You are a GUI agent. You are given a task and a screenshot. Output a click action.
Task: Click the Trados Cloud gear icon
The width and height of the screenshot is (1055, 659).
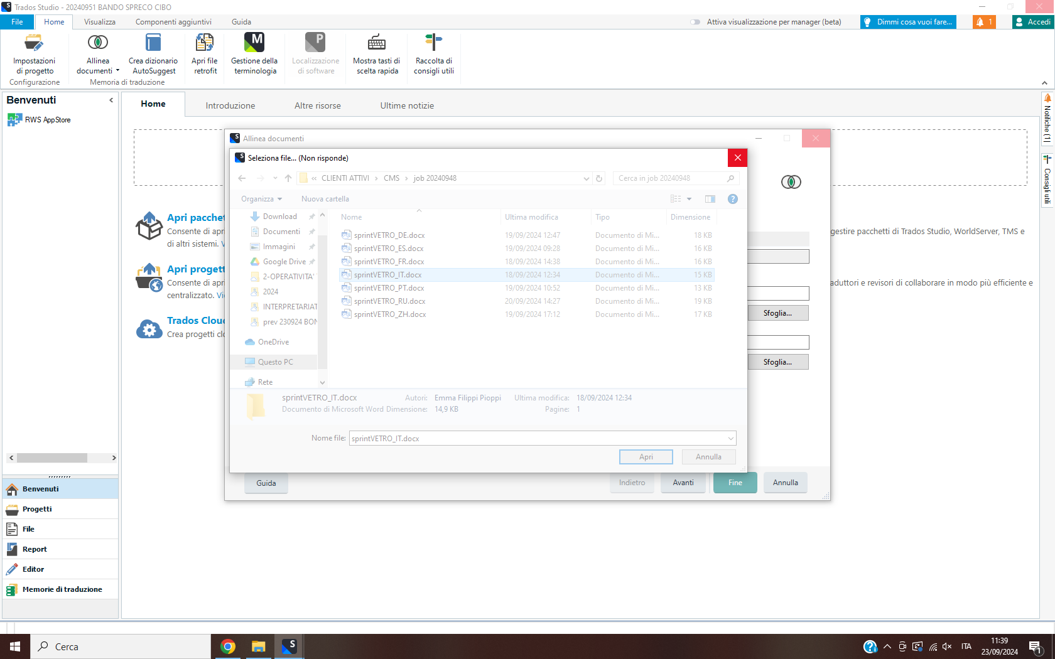[x=149, y=328]
